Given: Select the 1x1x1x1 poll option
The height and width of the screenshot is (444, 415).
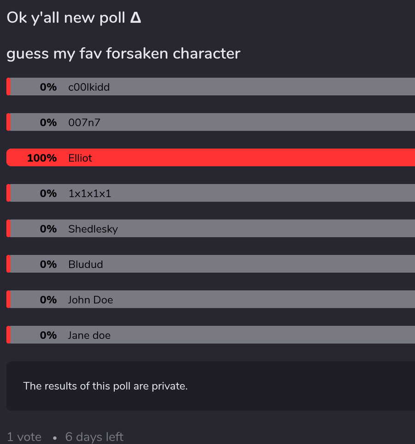Looking at the screenshot, I should coord(210,193).
